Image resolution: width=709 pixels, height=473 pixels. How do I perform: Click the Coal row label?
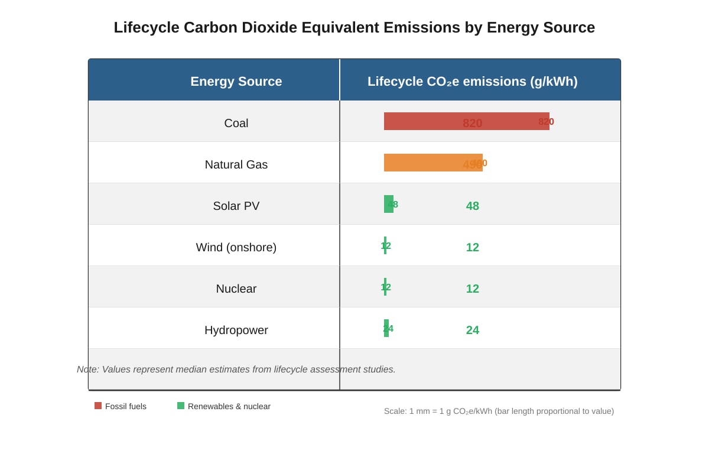click(236, 123)
